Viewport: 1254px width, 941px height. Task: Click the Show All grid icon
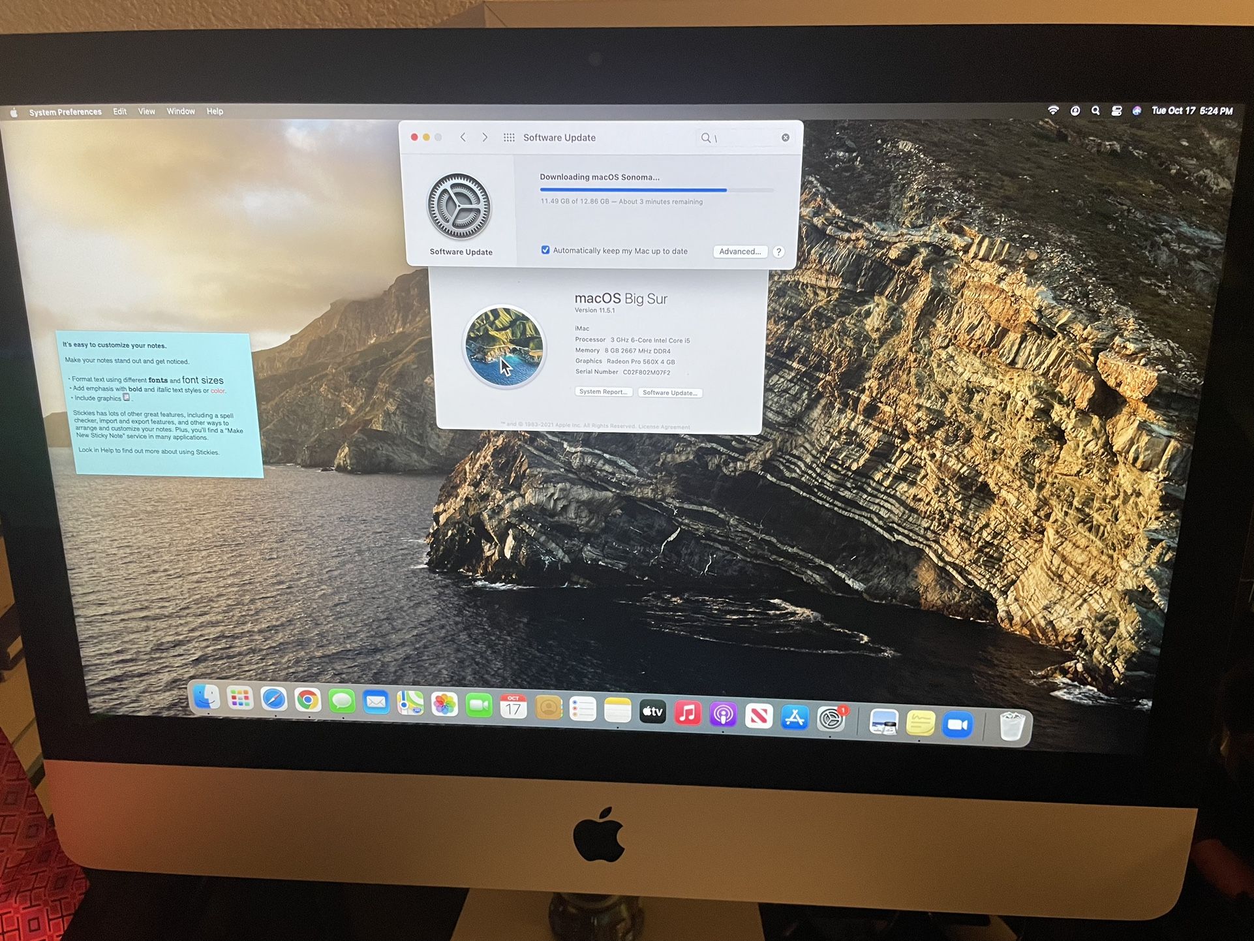click(x=509, y=138)
